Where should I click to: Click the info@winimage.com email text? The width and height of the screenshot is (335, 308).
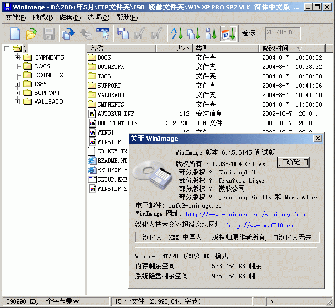pyautogui.click(x=197, y=206)
